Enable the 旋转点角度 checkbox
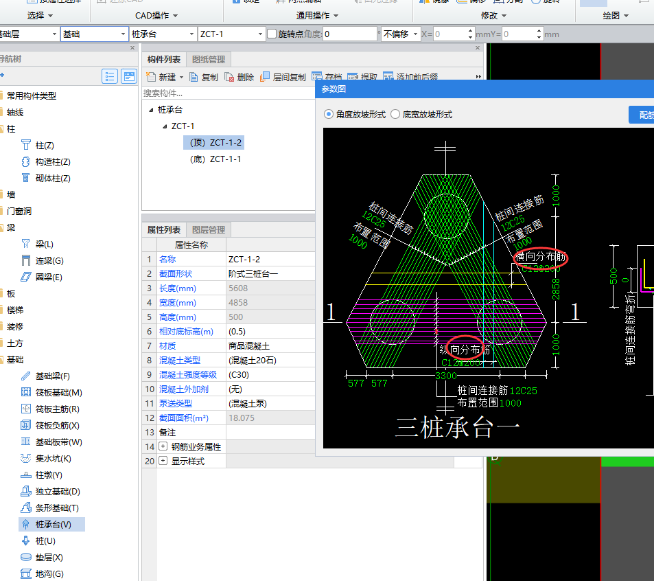 pyautogui.click(x=272, y=34)
